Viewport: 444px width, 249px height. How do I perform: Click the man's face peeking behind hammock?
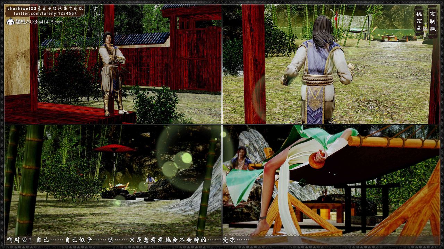tap(242, 152)
